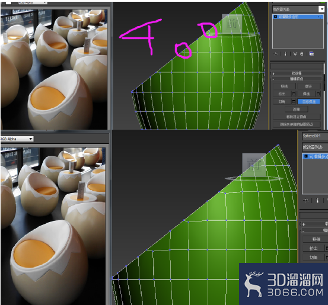Click 移除孤立顶点 button
The height and width of the screenshot is (305, 328).
[297, 117]
